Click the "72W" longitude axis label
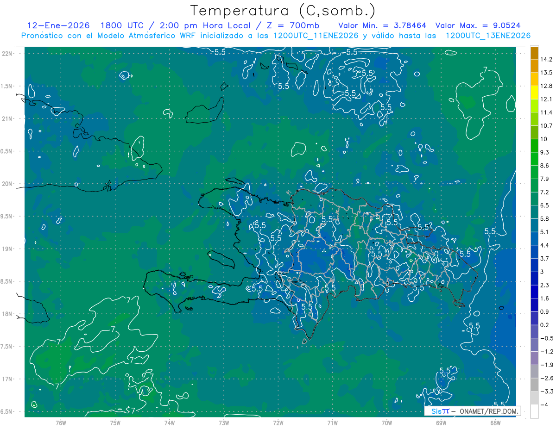The width and height of the screenshot is (556, 429). pos(278,423)
